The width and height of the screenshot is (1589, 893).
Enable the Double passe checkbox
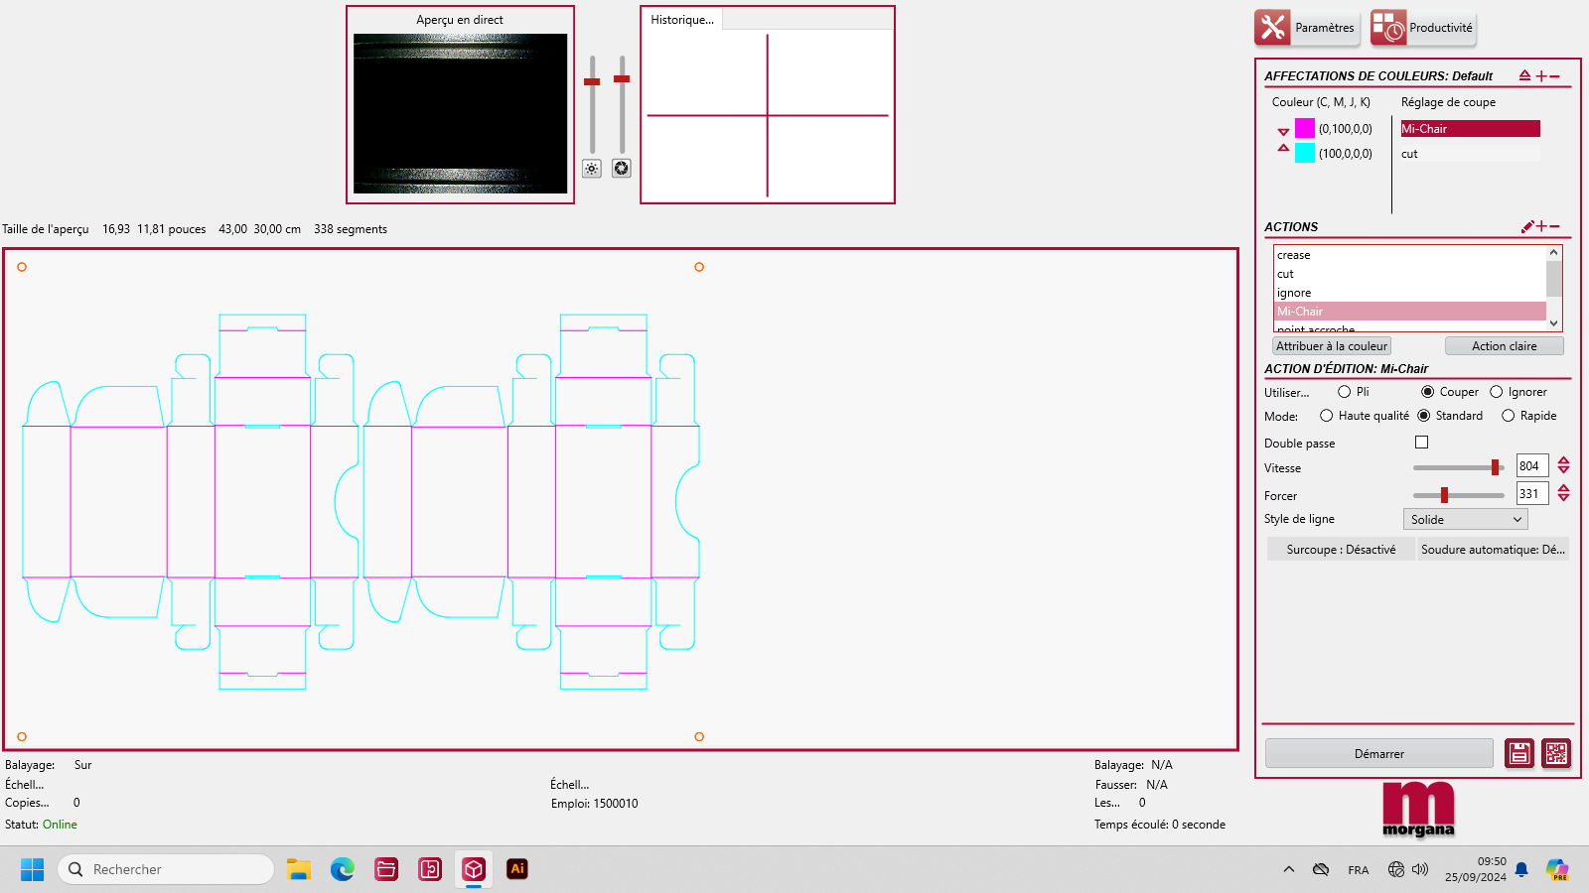tap(1421, 443)
